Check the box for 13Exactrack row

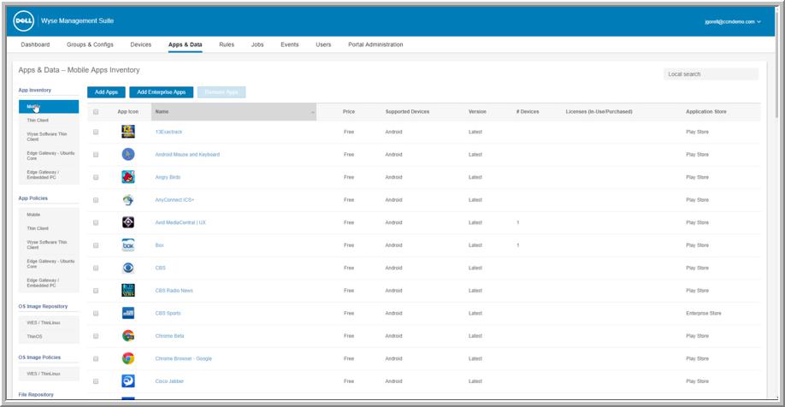[x=96, y=132]
